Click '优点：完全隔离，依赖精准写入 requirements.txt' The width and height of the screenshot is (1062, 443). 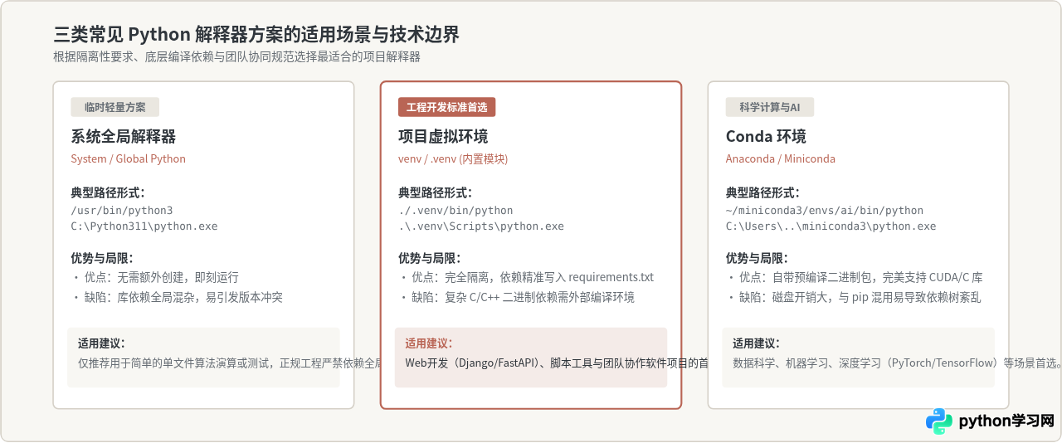[533, 278]
